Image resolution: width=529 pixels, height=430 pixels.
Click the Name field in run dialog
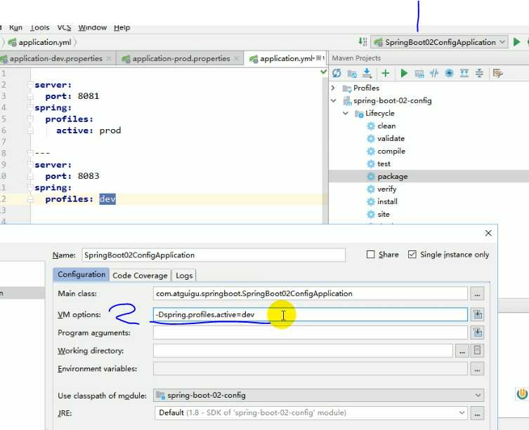click(214, 255)
